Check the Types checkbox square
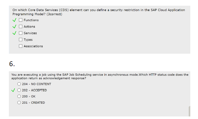 click(x=21, y=39)
